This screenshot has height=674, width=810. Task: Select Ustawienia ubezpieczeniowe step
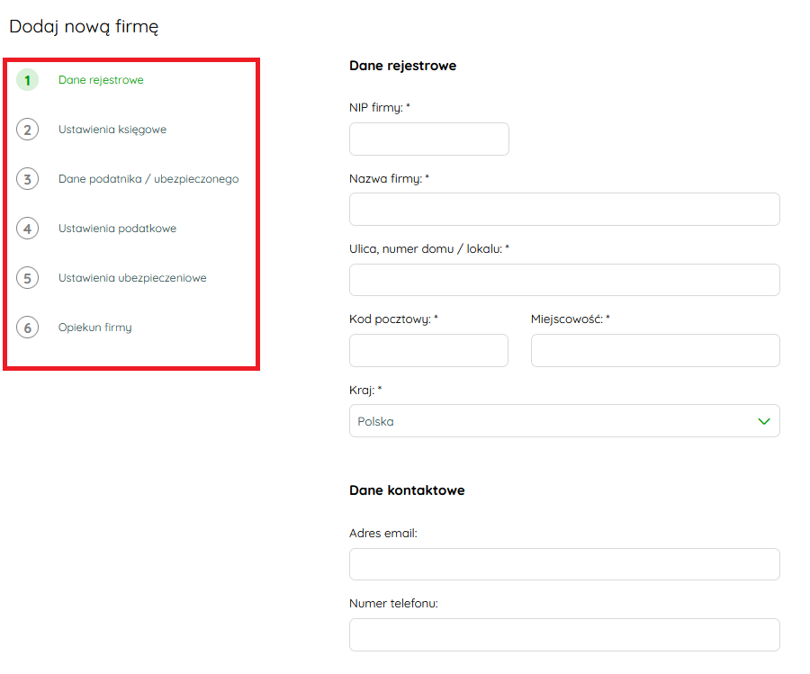tap(132, 278)
